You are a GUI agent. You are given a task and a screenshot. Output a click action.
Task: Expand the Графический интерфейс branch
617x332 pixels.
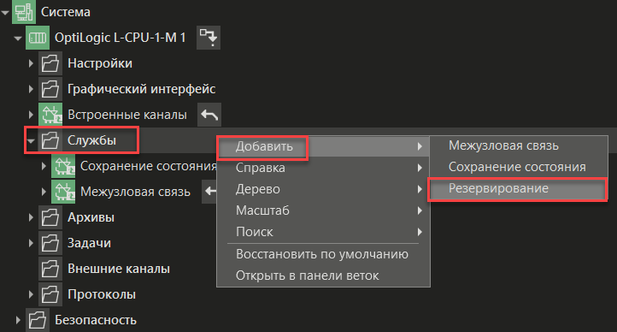pyautogui.click(x=31, y=89)
